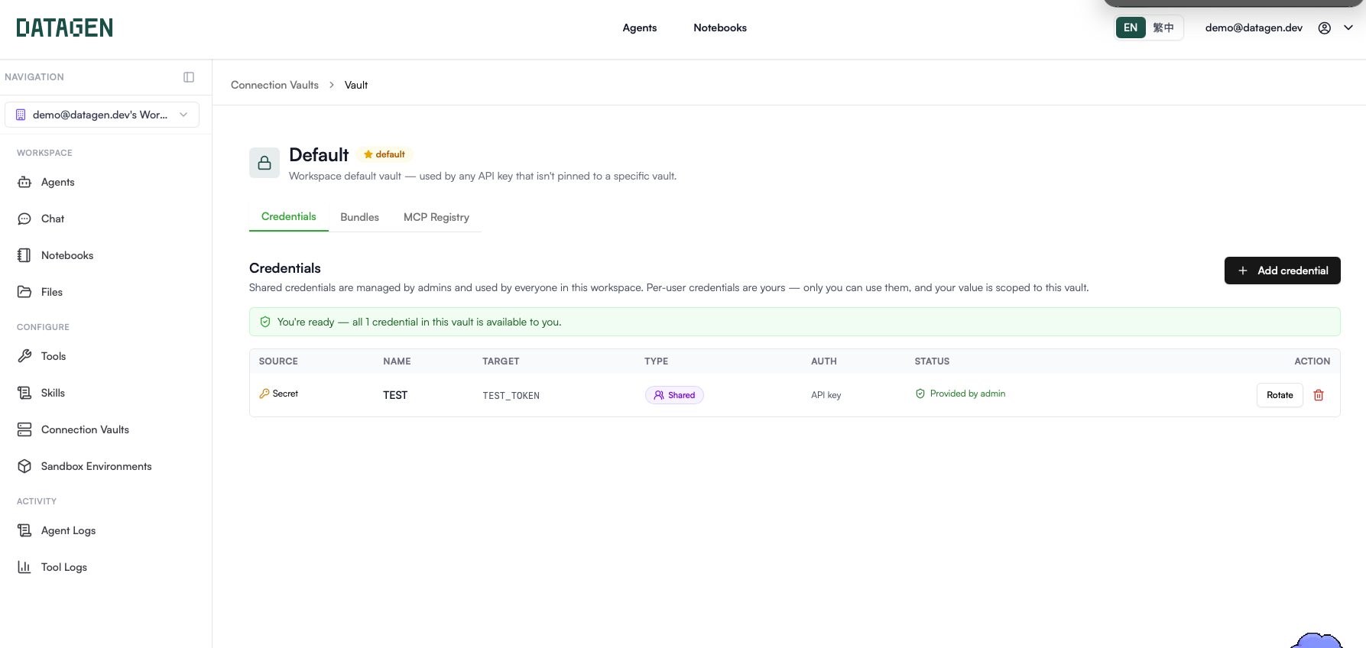This screenshot has width=1366, height=648.
Task: Click the demo@datagen.dev account email
Action: 1254,28
